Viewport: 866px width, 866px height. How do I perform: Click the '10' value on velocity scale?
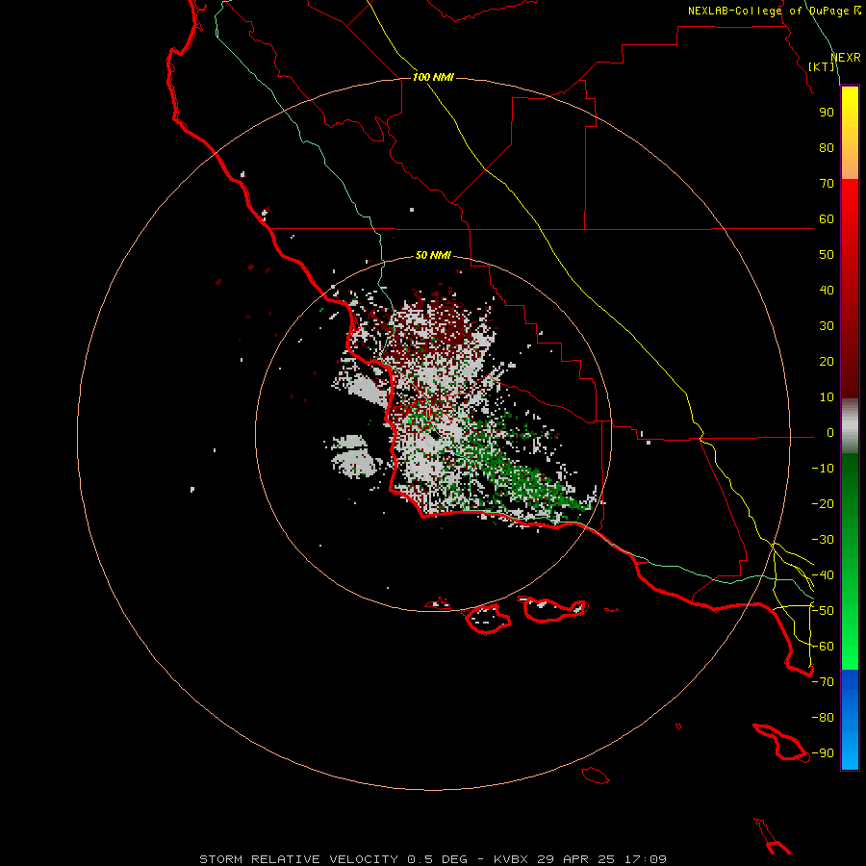click(827, 397)
